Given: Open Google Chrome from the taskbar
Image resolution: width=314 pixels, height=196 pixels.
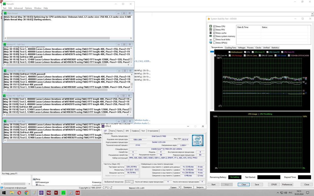Looking at the screenshot, I should [26, 193].
